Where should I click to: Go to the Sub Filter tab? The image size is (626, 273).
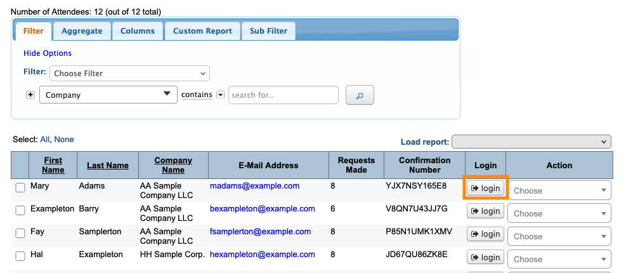click(269, 30)
